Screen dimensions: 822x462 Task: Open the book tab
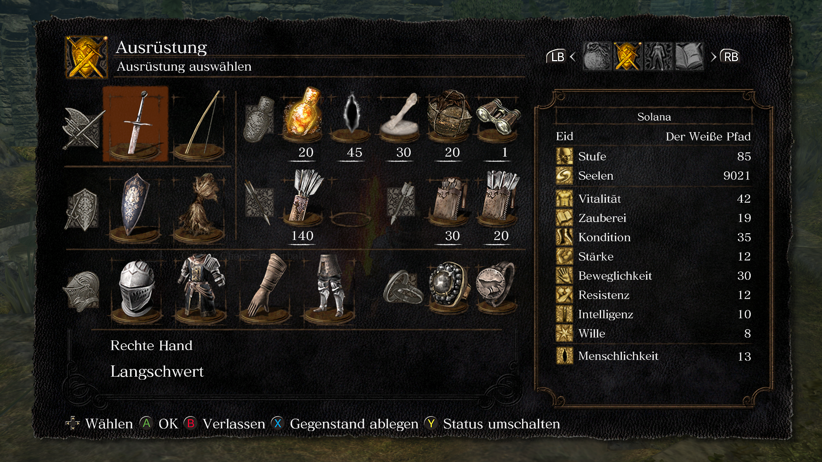click(689, 56)
